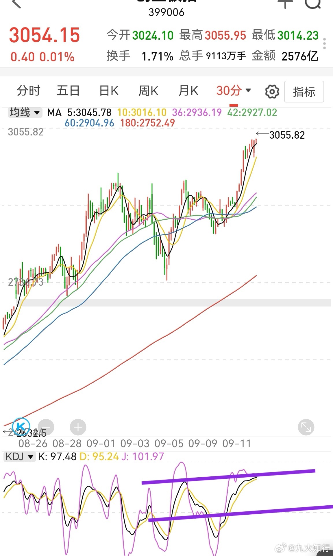Image resolution: width=333 pixels, height=556 pixels.
Task: Expand chart to fullscreen icon
Action: [x=306, y=427]
